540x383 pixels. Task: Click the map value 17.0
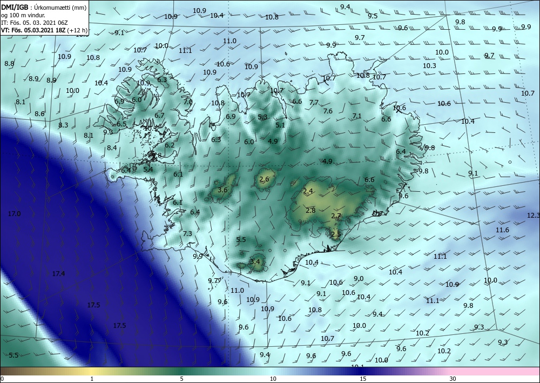coord(14,214)
